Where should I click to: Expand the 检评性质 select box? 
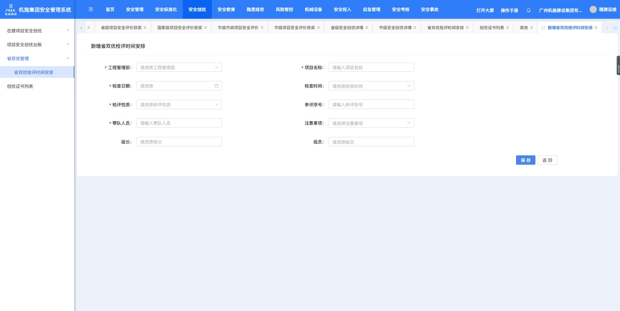[x=179, y=105]
